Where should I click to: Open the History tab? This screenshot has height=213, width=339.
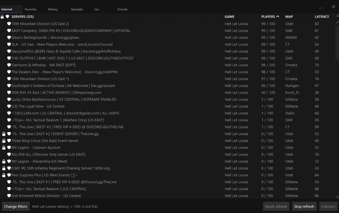tap(53, 9)
